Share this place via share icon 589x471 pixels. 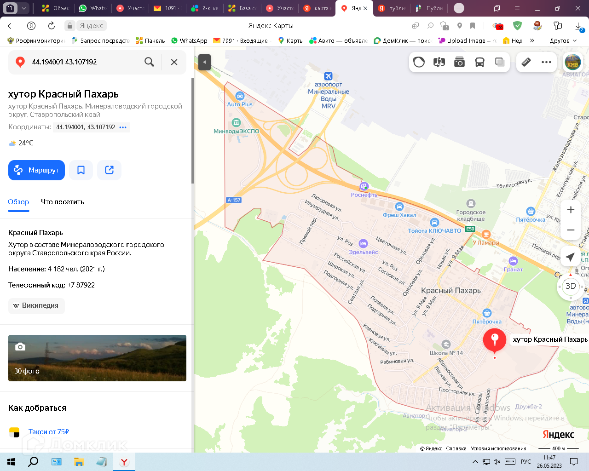tap(109, 170)
